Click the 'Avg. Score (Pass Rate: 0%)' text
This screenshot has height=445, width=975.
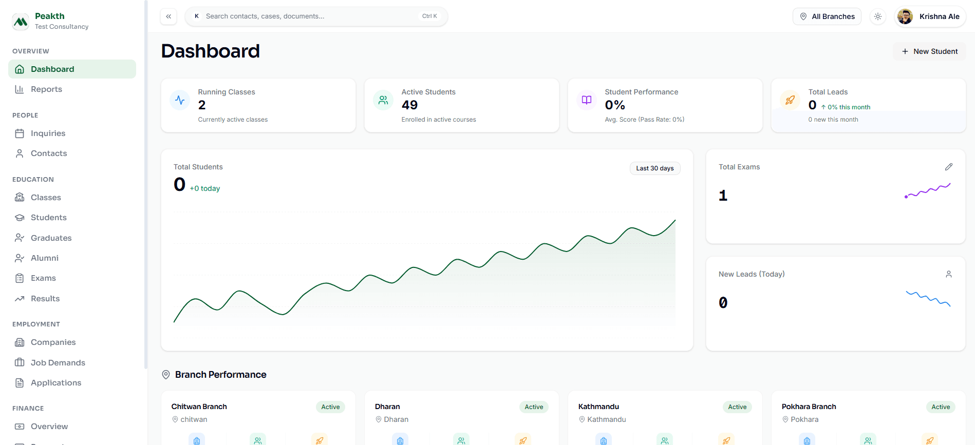click(645, 120)
